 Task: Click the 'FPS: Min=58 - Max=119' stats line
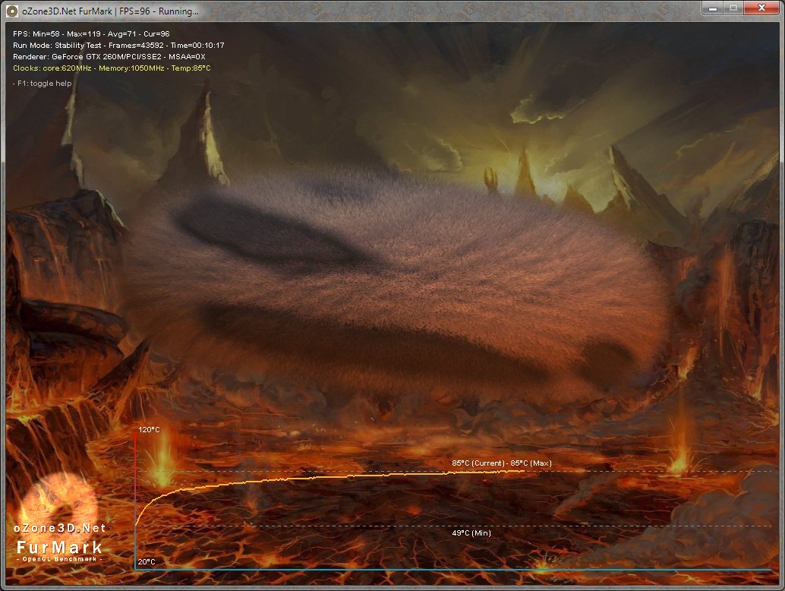(x=91, y=33)
